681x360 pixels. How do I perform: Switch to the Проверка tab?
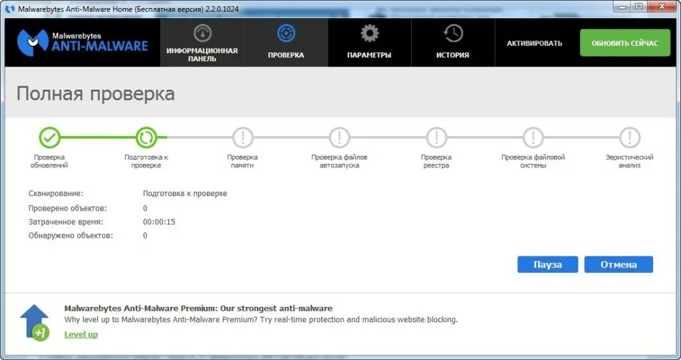(286, 43)
